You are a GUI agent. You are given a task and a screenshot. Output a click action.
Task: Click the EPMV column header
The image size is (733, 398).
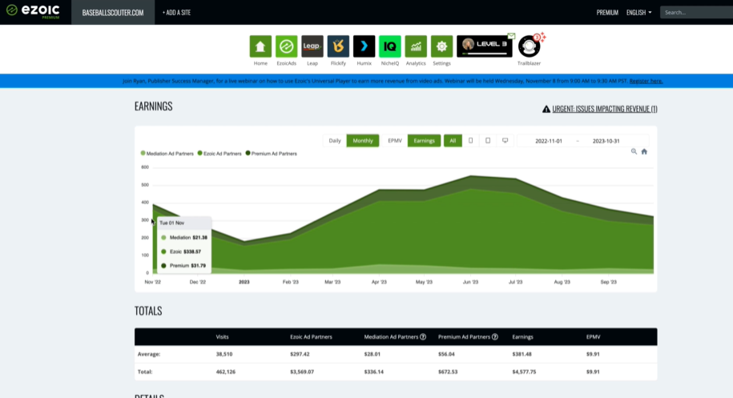pyautogui.click(x=594, y=337)
